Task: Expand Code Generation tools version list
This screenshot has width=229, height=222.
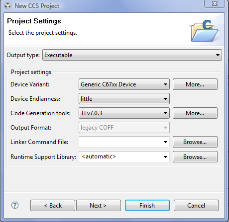Action: (x=124, y=113)
